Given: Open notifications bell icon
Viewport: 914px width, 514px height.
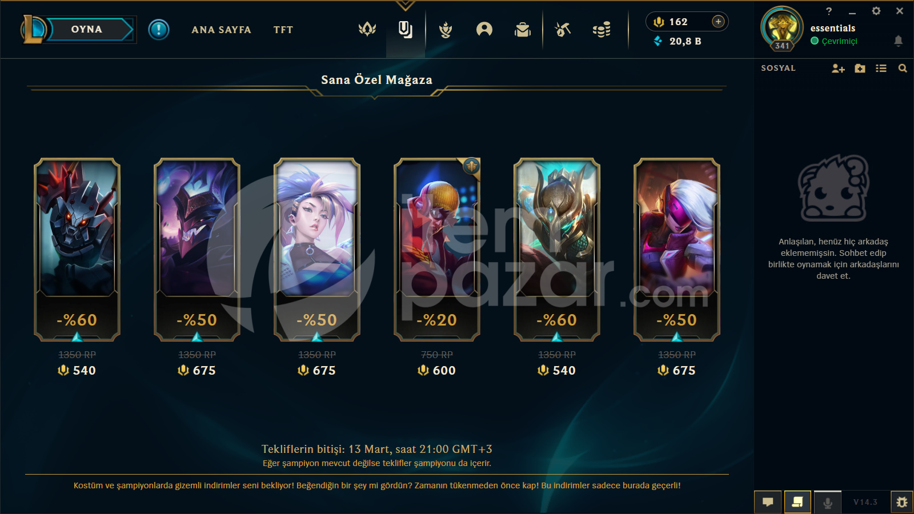Looking at the screenshot, I should tap(899, 41).
